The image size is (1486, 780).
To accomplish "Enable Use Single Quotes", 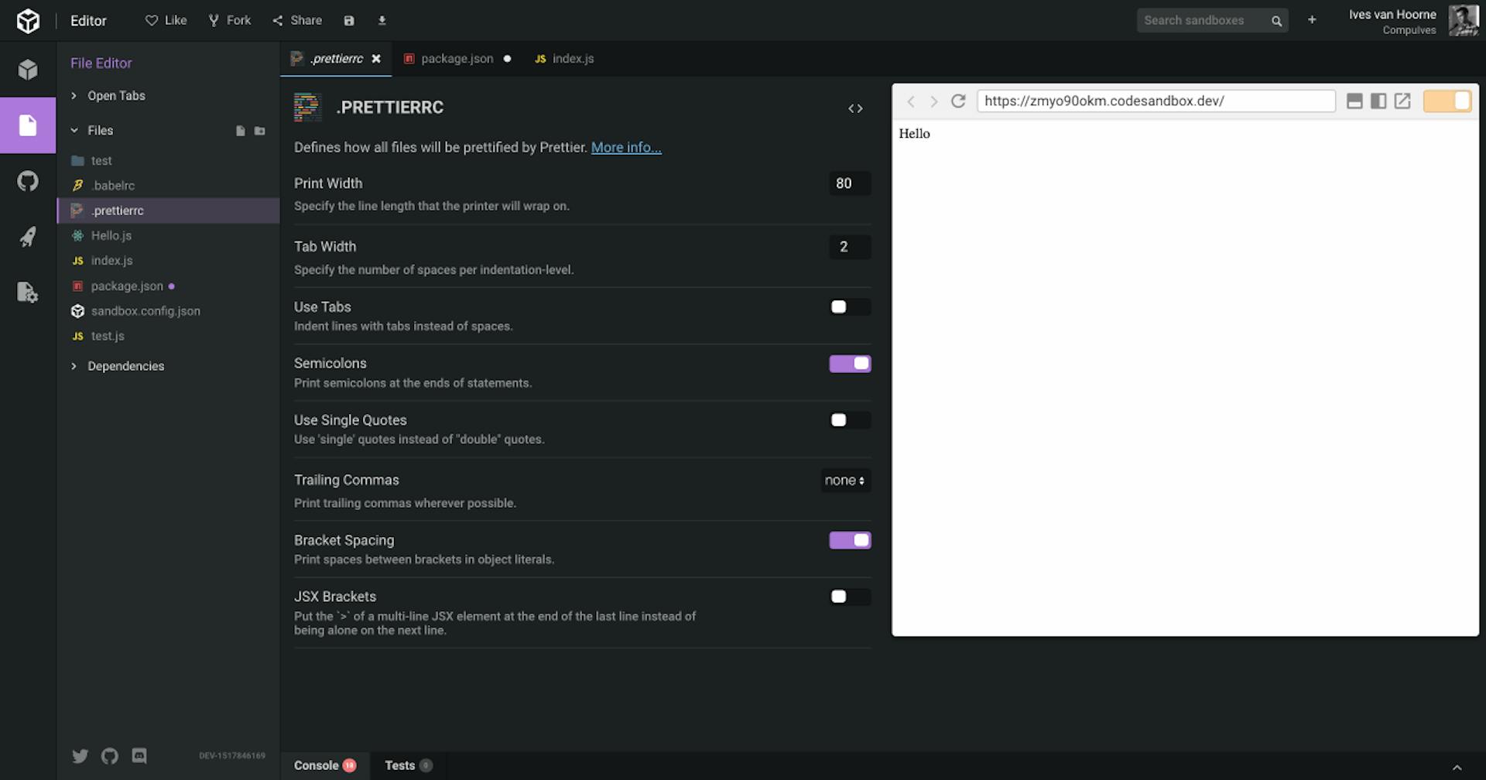I will point(849,420).
